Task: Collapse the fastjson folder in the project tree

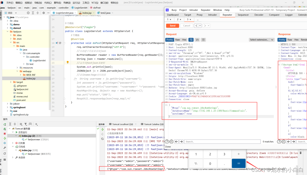Action: [x=7, y=32]
